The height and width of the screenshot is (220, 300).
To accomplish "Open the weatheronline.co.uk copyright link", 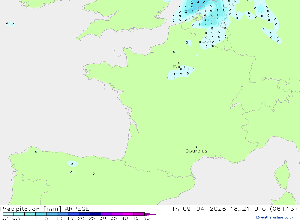I will [x=274, y=217].
